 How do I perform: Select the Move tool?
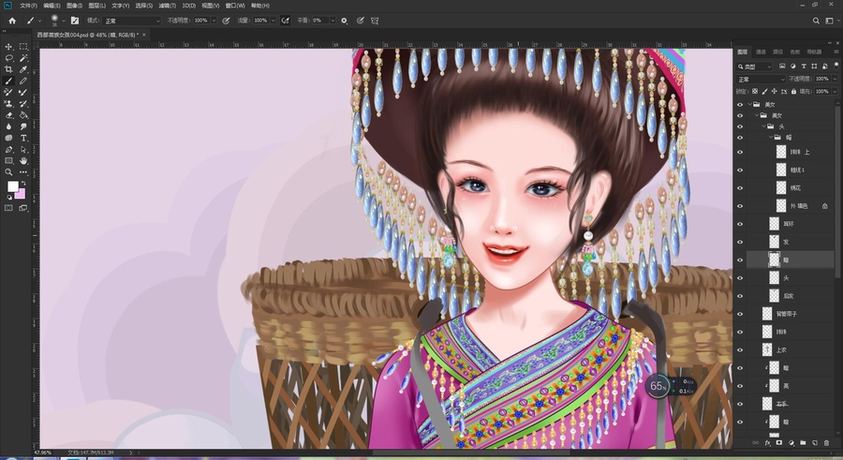click(8, 47)
